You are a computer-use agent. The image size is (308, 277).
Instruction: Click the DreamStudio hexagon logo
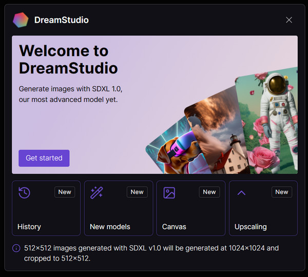21,20
